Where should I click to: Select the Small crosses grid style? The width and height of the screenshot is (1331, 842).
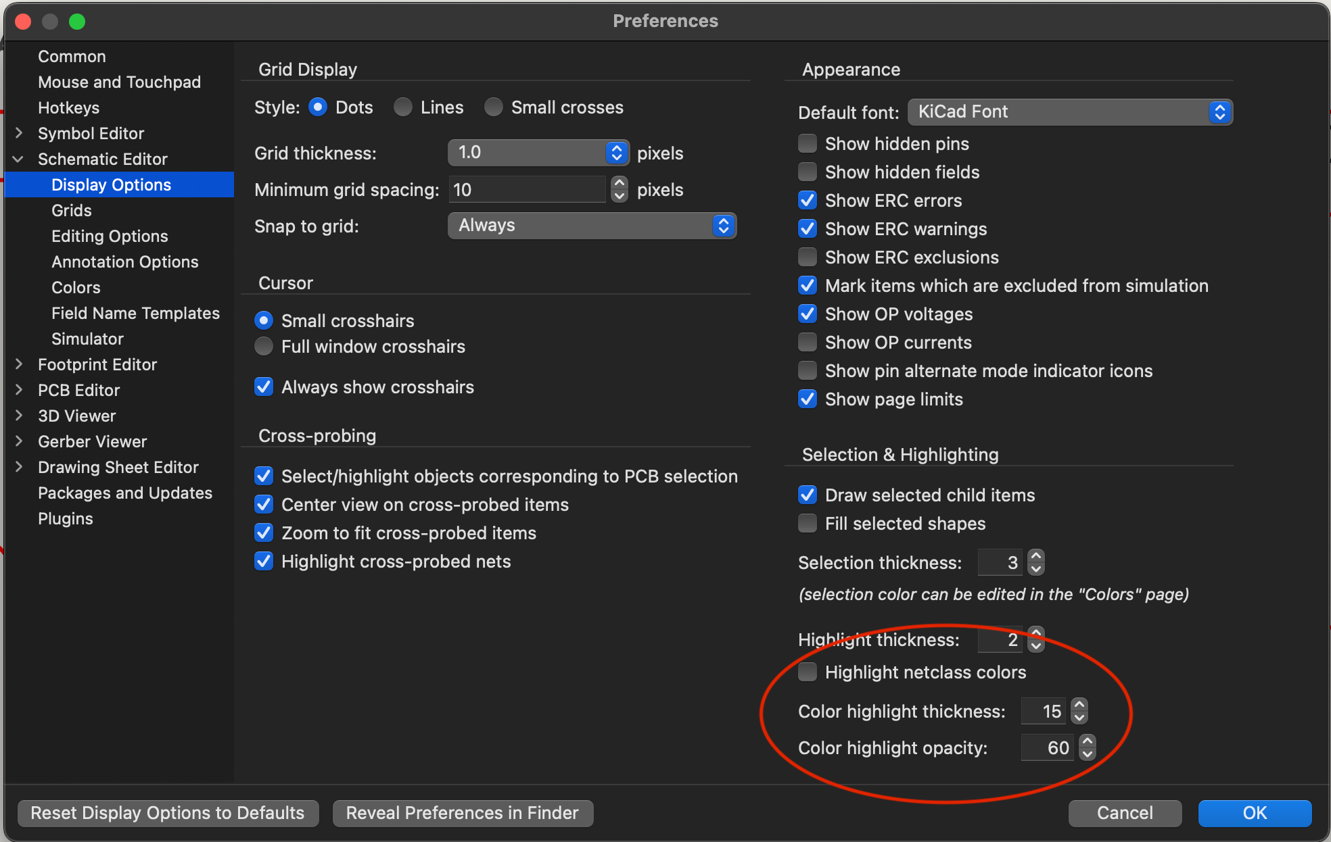pyautogui.click(x=494, y=107)
